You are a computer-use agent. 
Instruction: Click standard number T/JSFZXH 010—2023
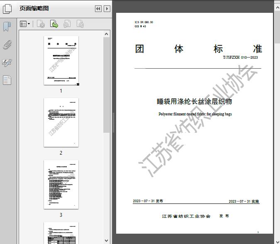click(240, 57)
